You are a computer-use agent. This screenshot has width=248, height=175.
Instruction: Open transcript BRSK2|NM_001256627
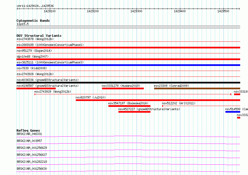coord(32,155)
